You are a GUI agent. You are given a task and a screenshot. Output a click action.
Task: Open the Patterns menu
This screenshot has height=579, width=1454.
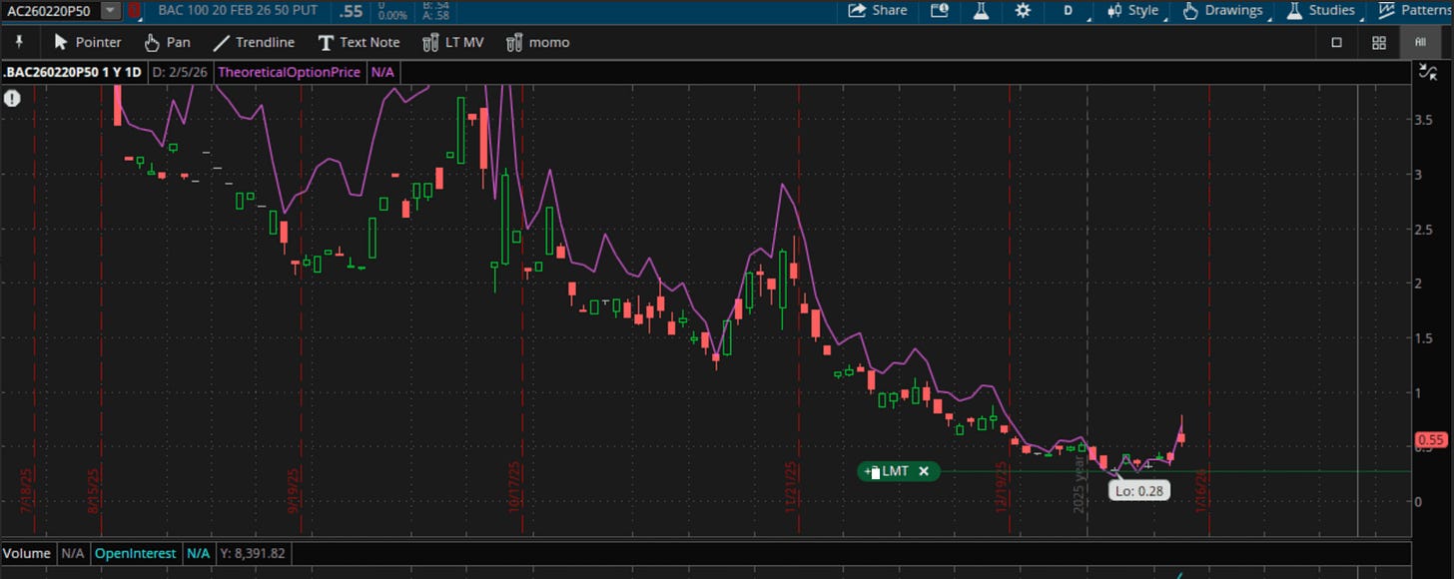coord(1415,10)
